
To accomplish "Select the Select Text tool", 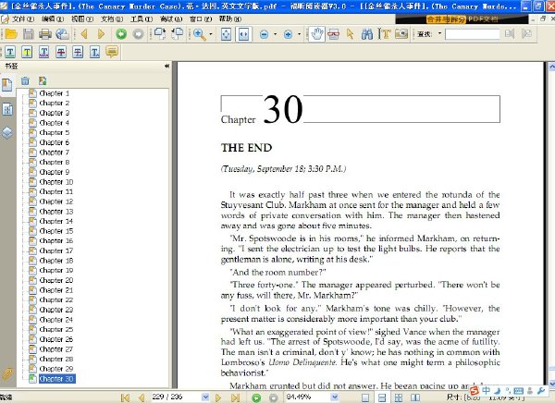I will (385, 34).
